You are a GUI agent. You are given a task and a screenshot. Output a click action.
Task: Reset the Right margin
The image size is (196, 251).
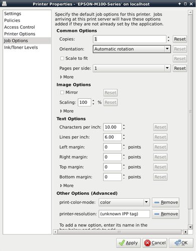click(x=160, y=157)
